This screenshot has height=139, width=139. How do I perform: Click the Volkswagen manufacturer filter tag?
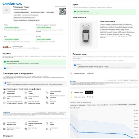click(78, 105)
